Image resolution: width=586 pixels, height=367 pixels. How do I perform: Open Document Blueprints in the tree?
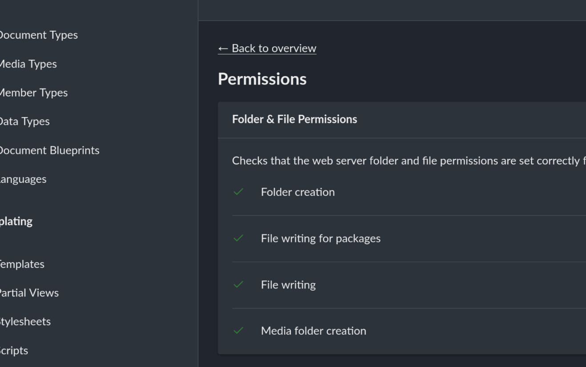(49, 150)
